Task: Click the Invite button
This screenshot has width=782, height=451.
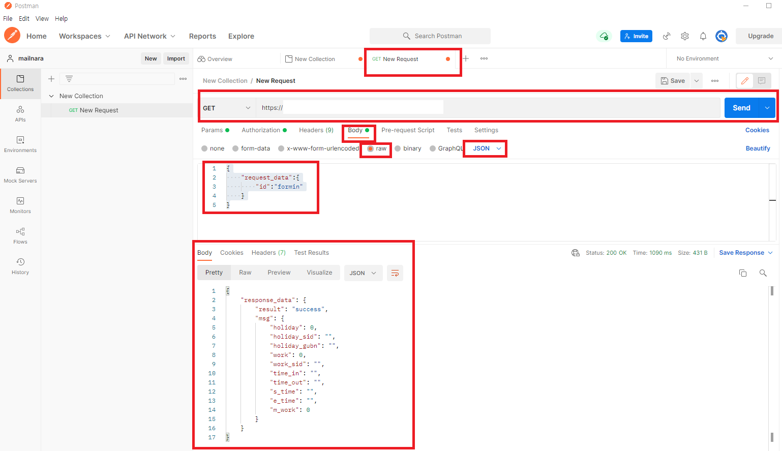Action: [x=636, y=36]
